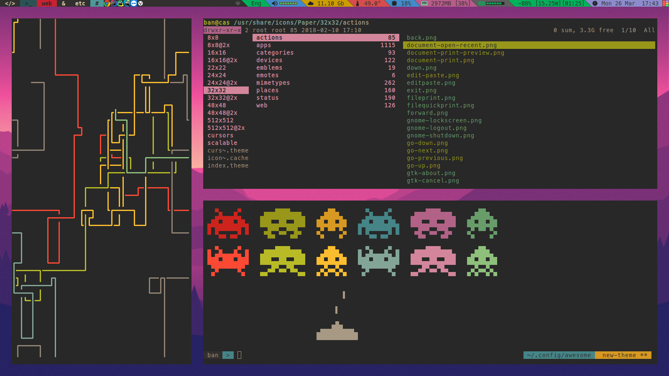Click the battery icon in the bar
Viewport: 669px width, 376px height.
(482, 3)
